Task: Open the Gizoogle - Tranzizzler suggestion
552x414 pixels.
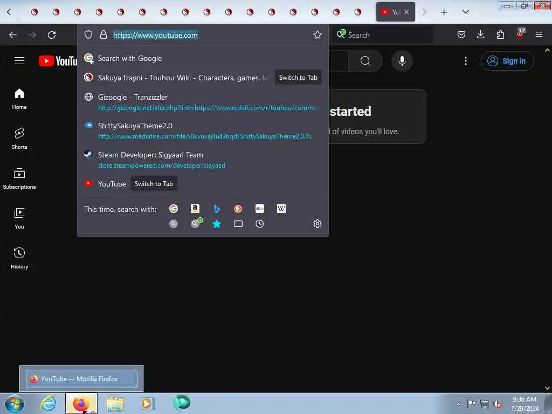Action: [x=203, y=102]
